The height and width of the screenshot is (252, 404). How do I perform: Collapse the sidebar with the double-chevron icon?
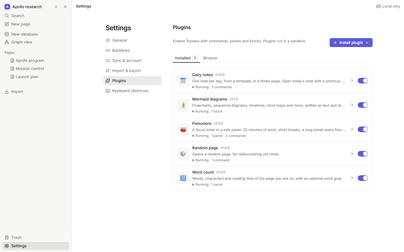65,7
